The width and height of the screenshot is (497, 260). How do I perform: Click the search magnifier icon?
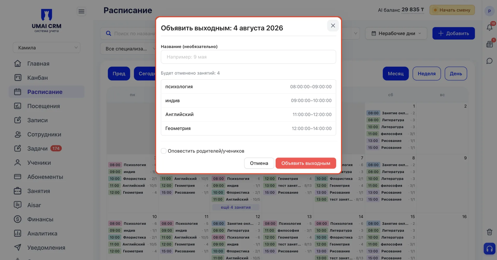109,33
